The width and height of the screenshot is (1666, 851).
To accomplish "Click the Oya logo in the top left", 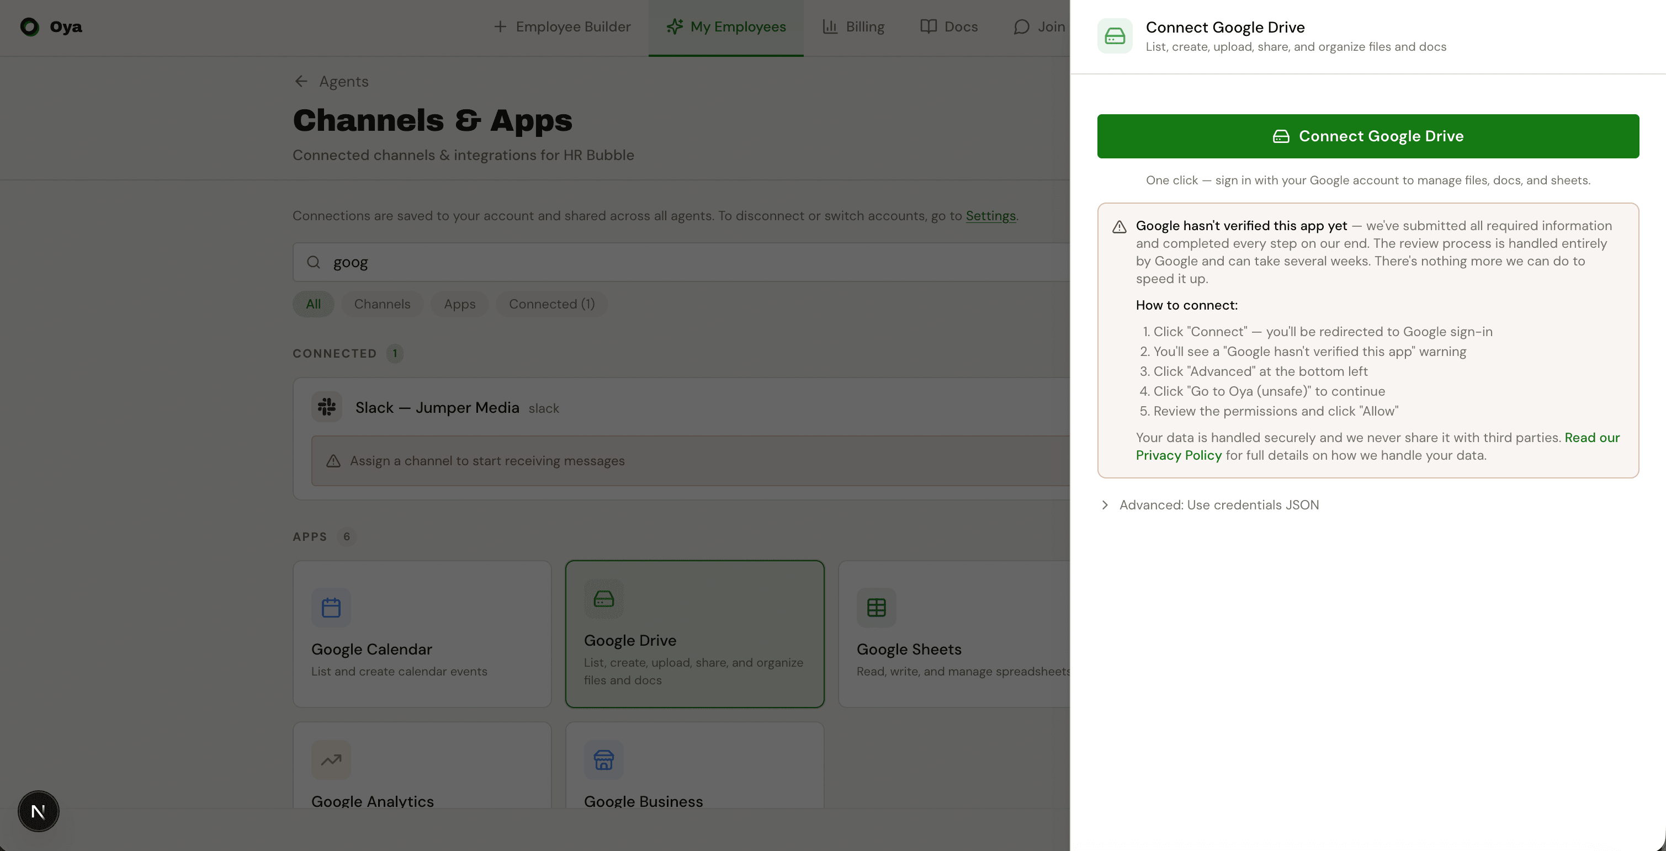I will (30, 26).
